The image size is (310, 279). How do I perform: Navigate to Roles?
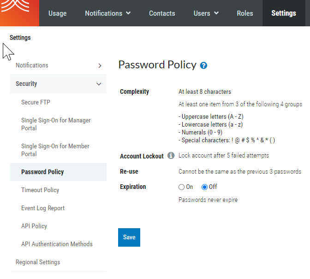click(245, 13)
